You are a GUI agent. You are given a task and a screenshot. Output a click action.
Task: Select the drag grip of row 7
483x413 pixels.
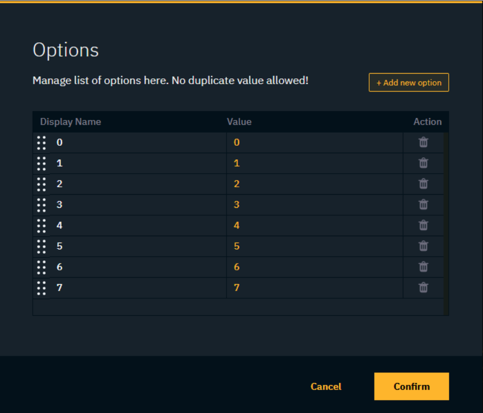[42, 288]
